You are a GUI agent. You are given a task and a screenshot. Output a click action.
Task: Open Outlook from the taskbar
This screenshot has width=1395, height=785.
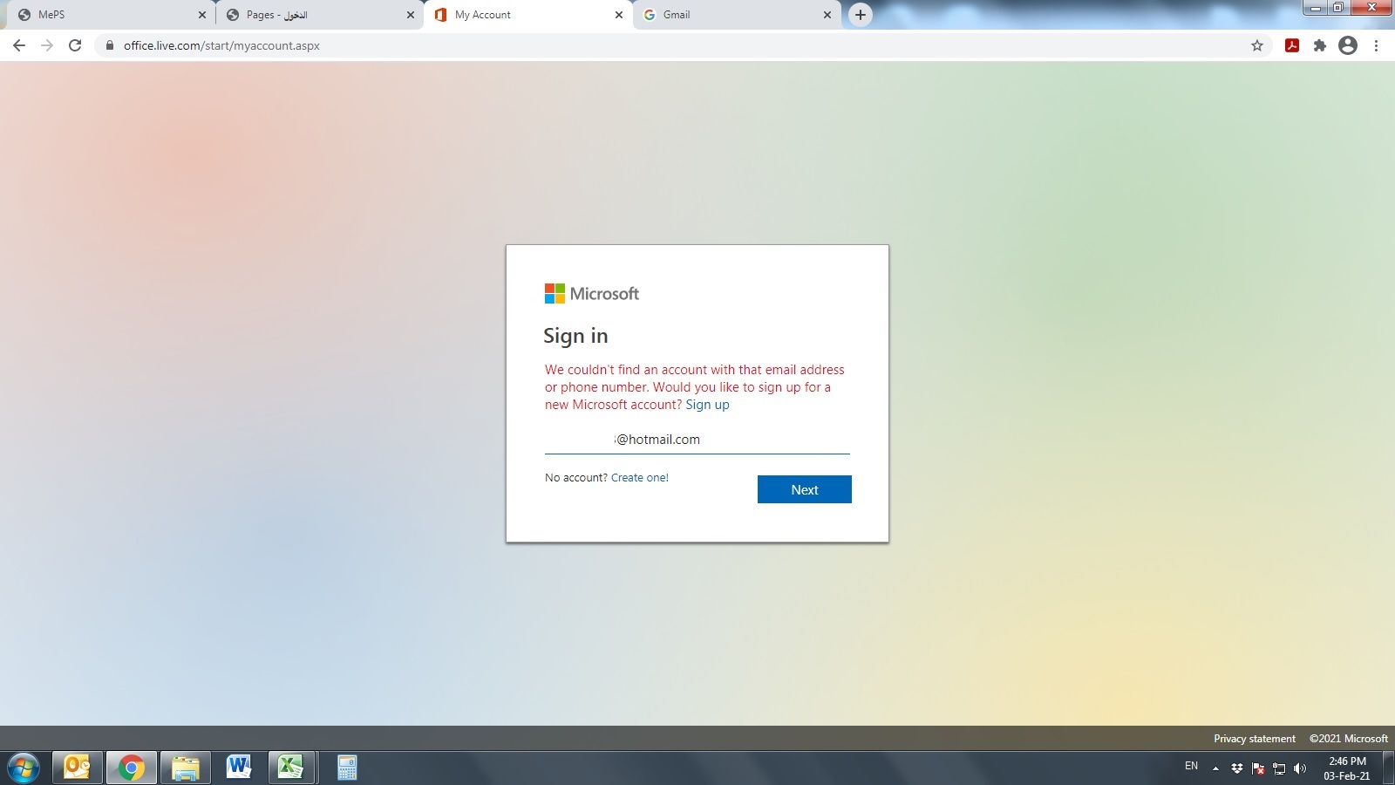pos(78,768)
